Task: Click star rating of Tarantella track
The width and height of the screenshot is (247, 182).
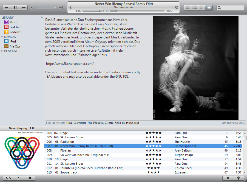Action: 154,168
